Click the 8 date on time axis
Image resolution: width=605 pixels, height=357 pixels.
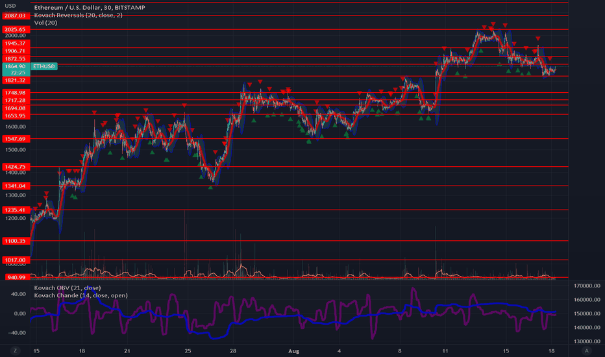coord(400,351)
